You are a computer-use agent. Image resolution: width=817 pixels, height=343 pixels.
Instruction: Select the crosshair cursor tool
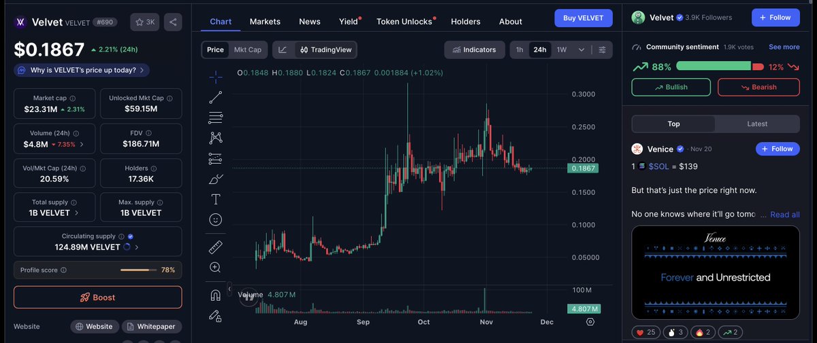(x=215, y=77)
